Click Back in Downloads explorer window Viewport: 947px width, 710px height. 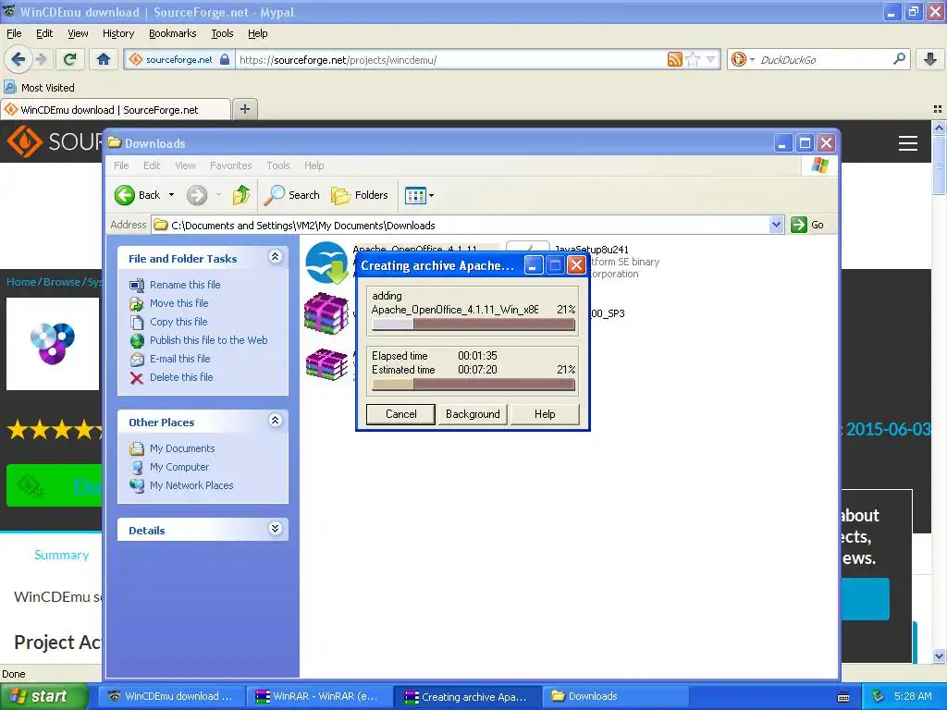point(138,195)
